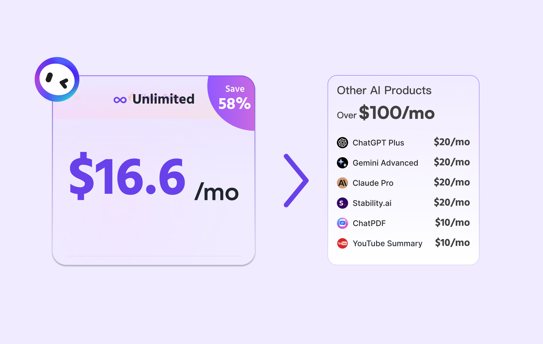543x344 pixels.
Task: Click the Unlimited plan title
Action: pyautogui.click(x=163, y=99)
